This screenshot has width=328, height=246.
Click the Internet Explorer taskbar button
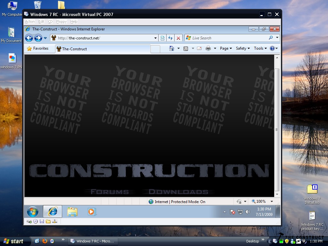coord(53,211)
